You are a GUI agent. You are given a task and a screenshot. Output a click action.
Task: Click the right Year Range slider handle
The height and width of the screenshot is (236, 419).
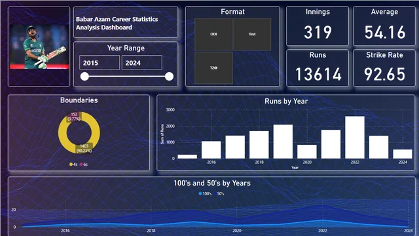[169, 77]
